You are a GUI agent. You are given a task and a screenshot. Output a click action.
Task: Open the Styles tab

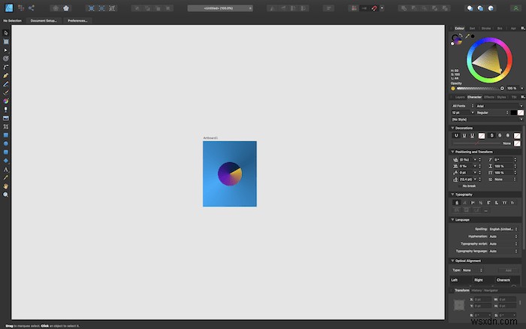pos(501,97)
